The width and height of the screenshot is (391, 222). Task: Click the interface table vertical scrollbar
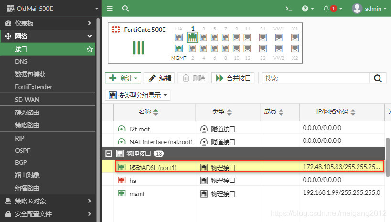pyautogui.click(x=388, y=157)
